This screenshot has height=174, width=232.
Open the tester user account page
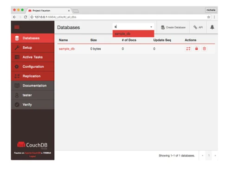[32, 95]
